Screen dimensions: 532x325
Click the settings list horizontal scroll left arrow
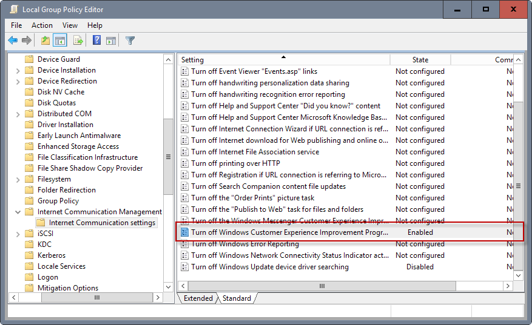(183, 286)
